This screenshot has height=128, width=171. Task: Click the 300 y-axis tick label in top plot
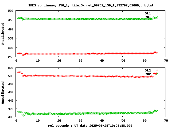(11, 48)
